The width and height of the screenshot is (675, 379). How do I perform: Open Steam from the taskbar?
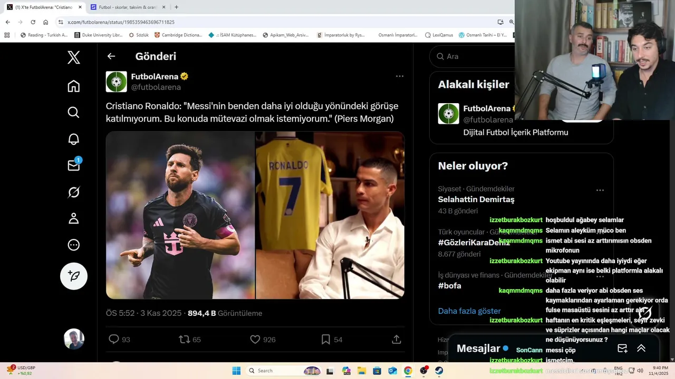(439, 371)
